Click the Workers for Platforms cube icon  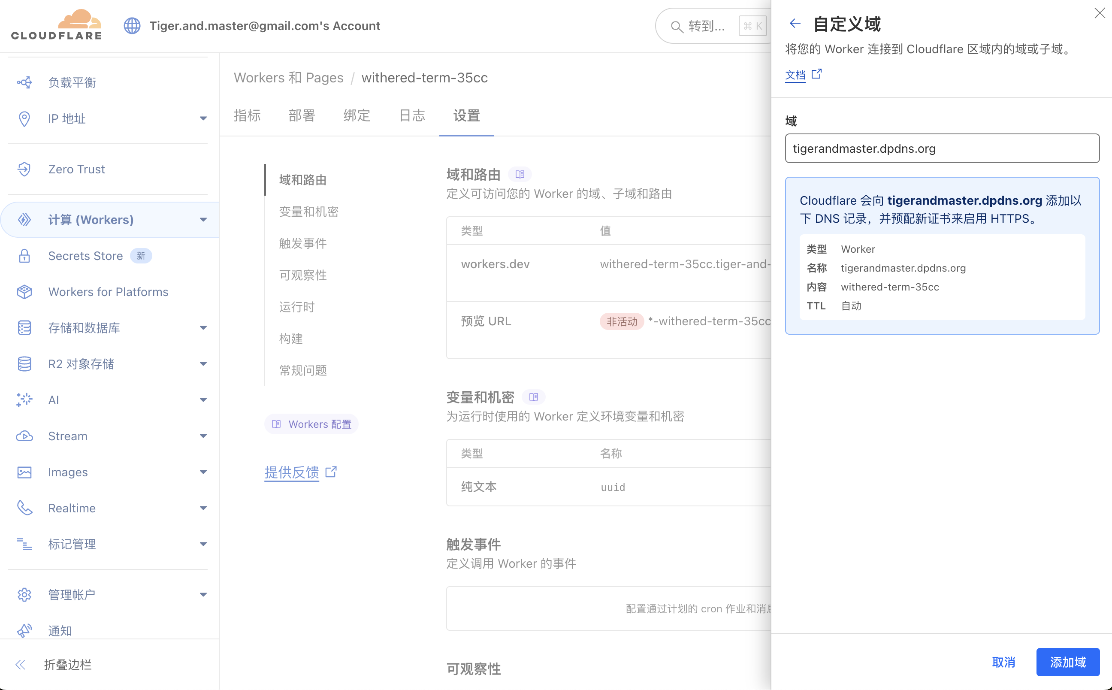[x=24, y=292]
